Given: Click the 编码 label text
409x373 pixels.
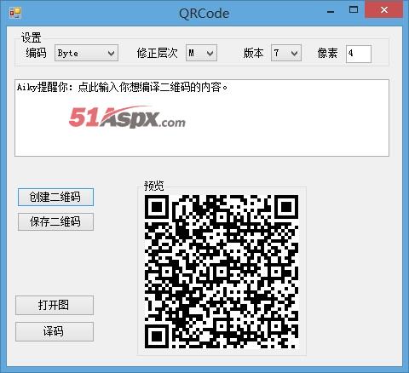Looking at the screenshot, I should click(36, 53).
